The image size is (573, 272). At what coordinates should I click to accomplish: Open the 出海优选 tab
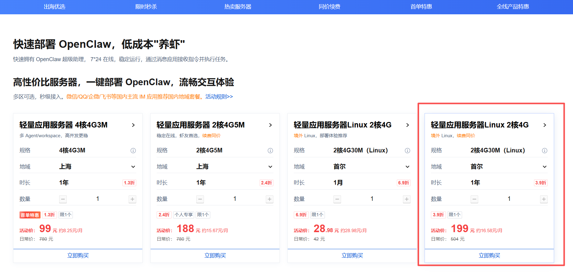click(x=55, y=7)
